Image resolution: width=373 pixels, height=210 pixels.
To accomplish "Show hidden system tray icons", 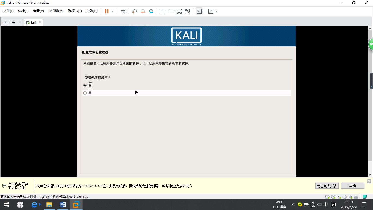I will pyautogui.click(x=293, y=205).
